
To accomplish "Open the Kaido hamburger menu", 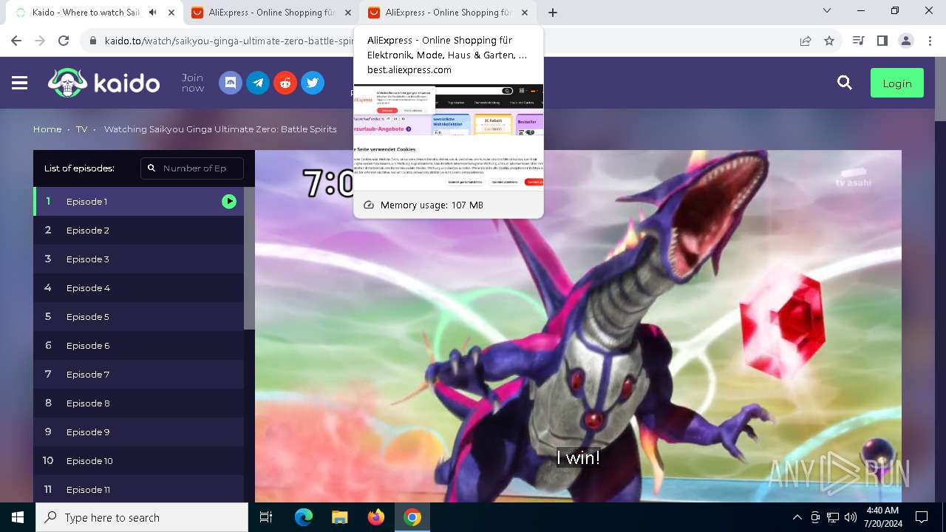I will tap(20, 83).
